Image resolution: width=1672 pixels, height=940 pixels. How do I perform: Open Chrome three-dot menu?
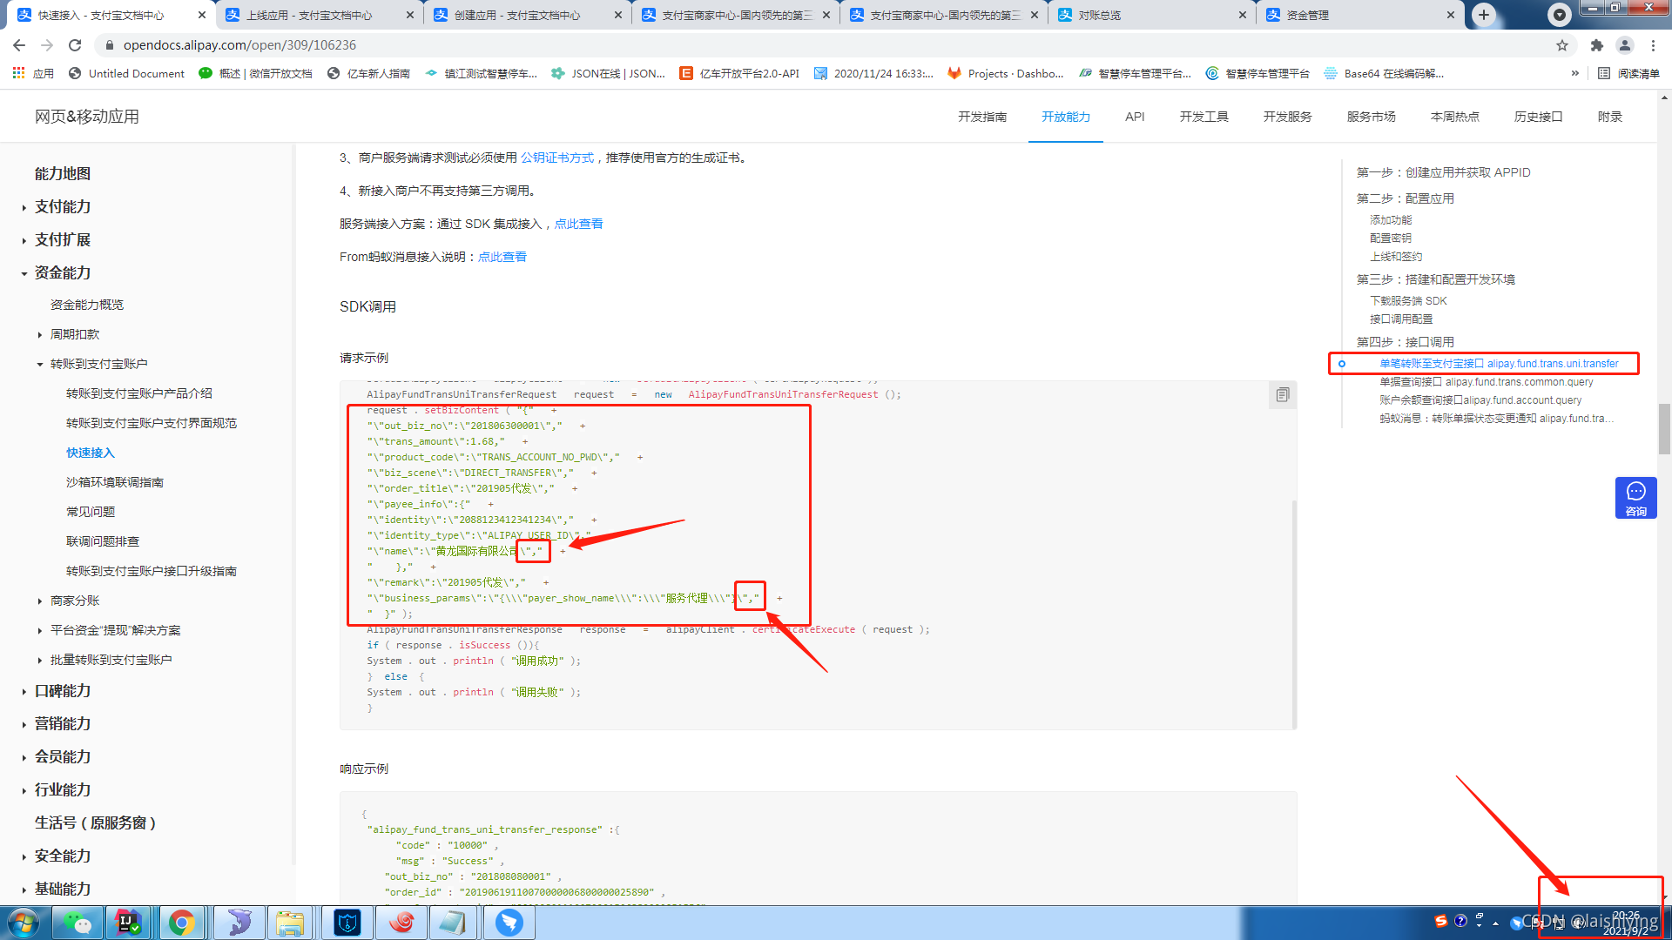coord(1653,45)
